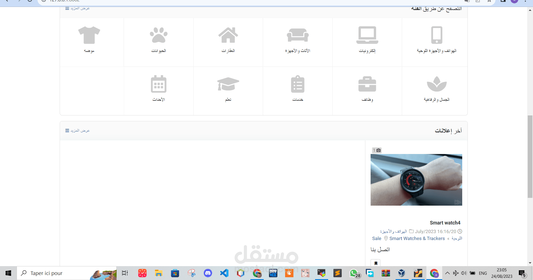Screen dimensions: 533x280
Task: Click the ENG language indicator
Action: [483, 273]
